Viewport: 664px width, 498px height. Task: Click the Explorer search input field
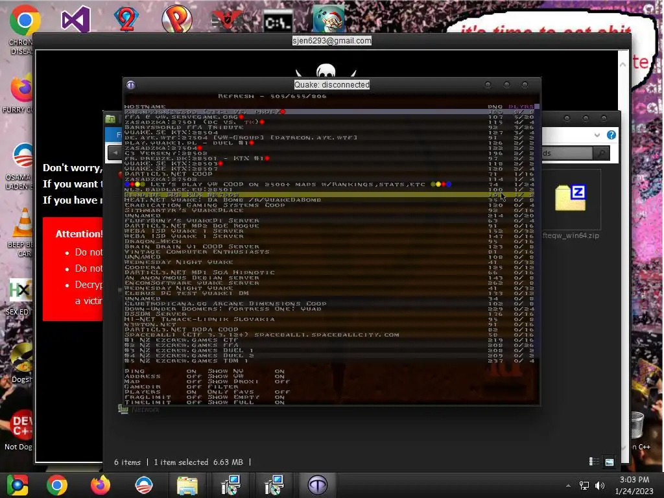pyautogui.click(x=567, y=153)
